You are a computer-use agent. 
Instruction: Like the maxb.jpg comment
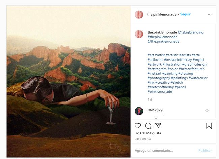(207, 111)
